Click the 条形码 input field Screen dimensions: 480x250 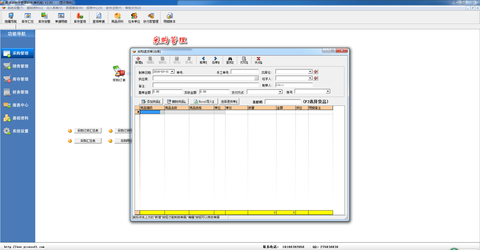[282, 102]
